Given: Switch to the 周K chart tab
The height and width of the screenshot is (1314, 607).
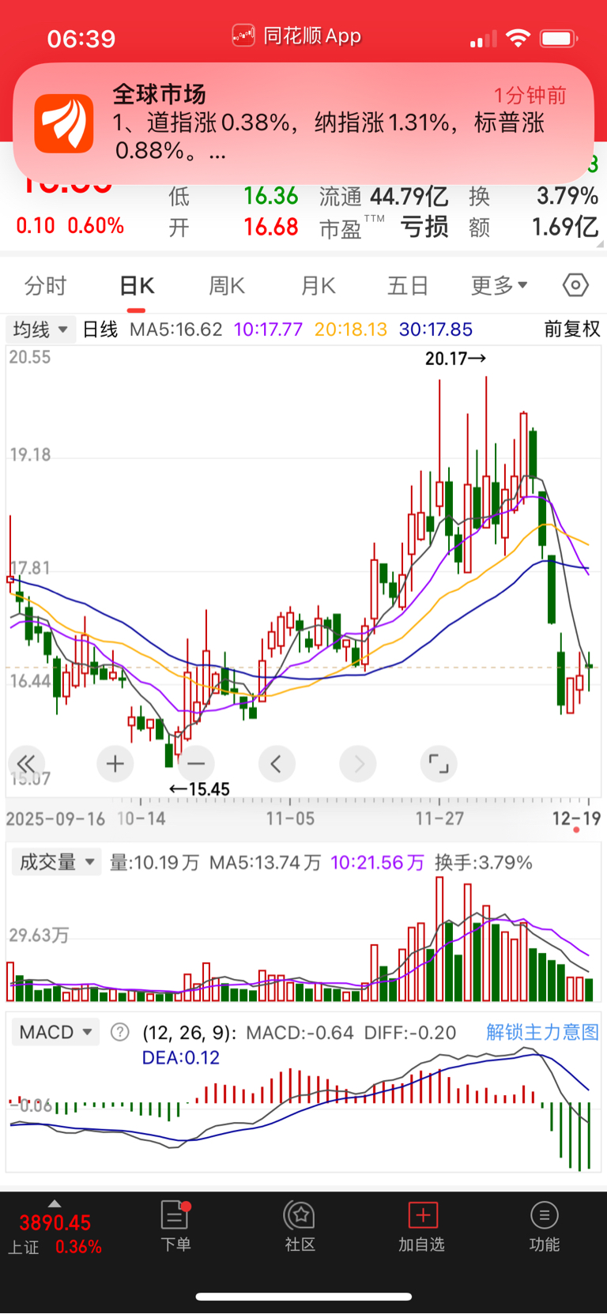Looking at the screenshot, I should (227, 285).
